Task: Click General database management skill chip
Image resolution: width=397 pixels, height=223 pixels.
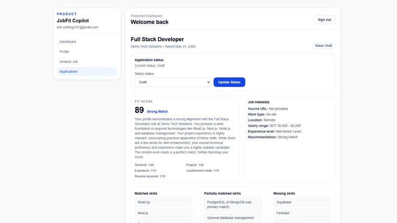Action: pyautogui.click(x=233, y=218)
